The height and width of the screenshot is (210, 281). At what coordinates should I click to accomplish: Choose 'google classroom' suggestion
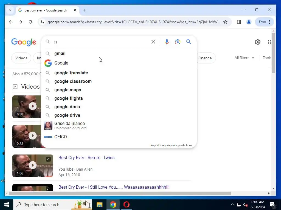pyautogui.click(x=119, y=81)
